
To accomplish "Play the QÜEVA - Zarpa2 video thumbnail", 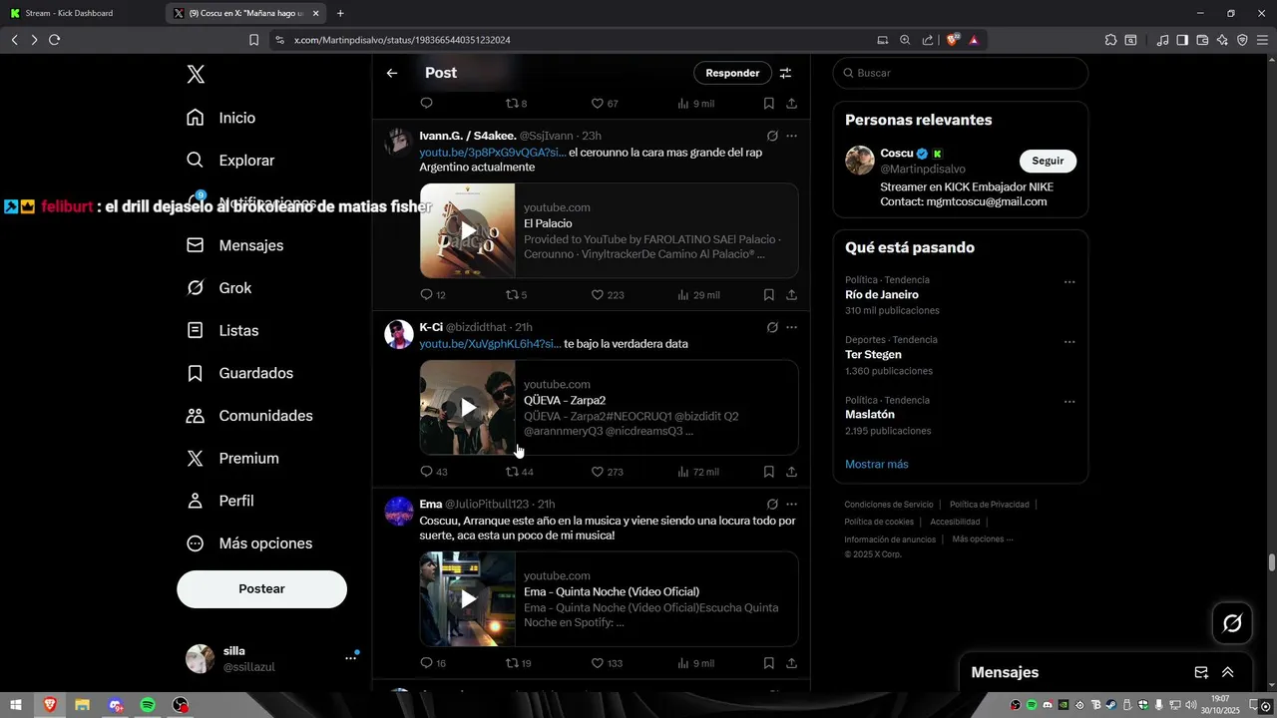I will point(468,407).
